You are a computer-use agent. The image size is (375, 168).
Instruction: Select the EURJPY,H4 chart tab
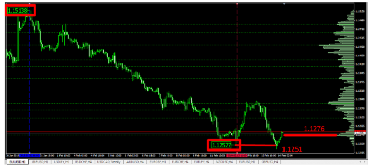[201, 162]
